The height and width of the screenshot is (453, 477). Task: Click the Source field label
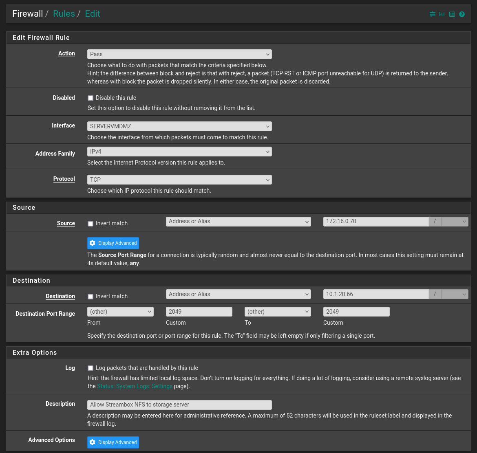tap(66, 223)
